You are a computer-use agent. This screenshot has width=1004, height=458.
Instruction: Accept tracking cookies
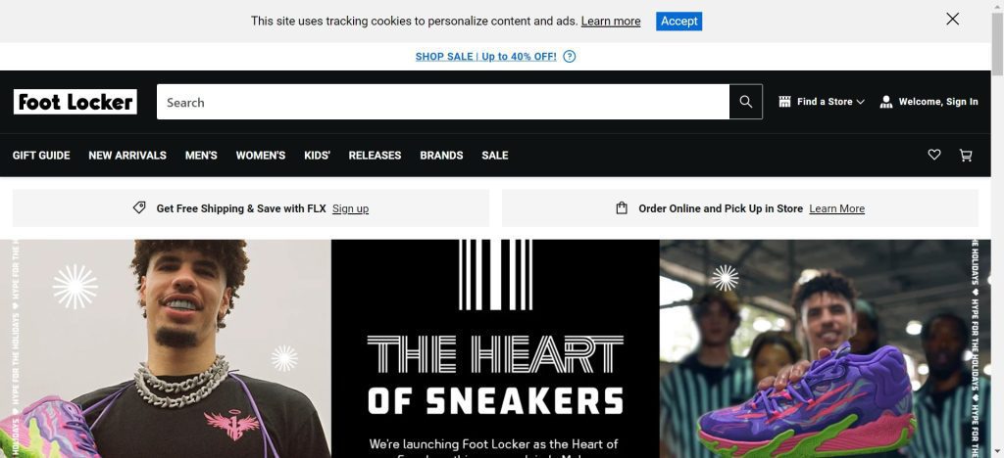click(678, 22)
